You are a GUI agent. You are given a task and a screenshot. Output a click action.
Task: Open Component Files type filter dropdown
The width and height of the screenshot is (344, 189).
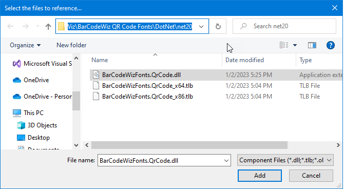[x=285, y=160]
